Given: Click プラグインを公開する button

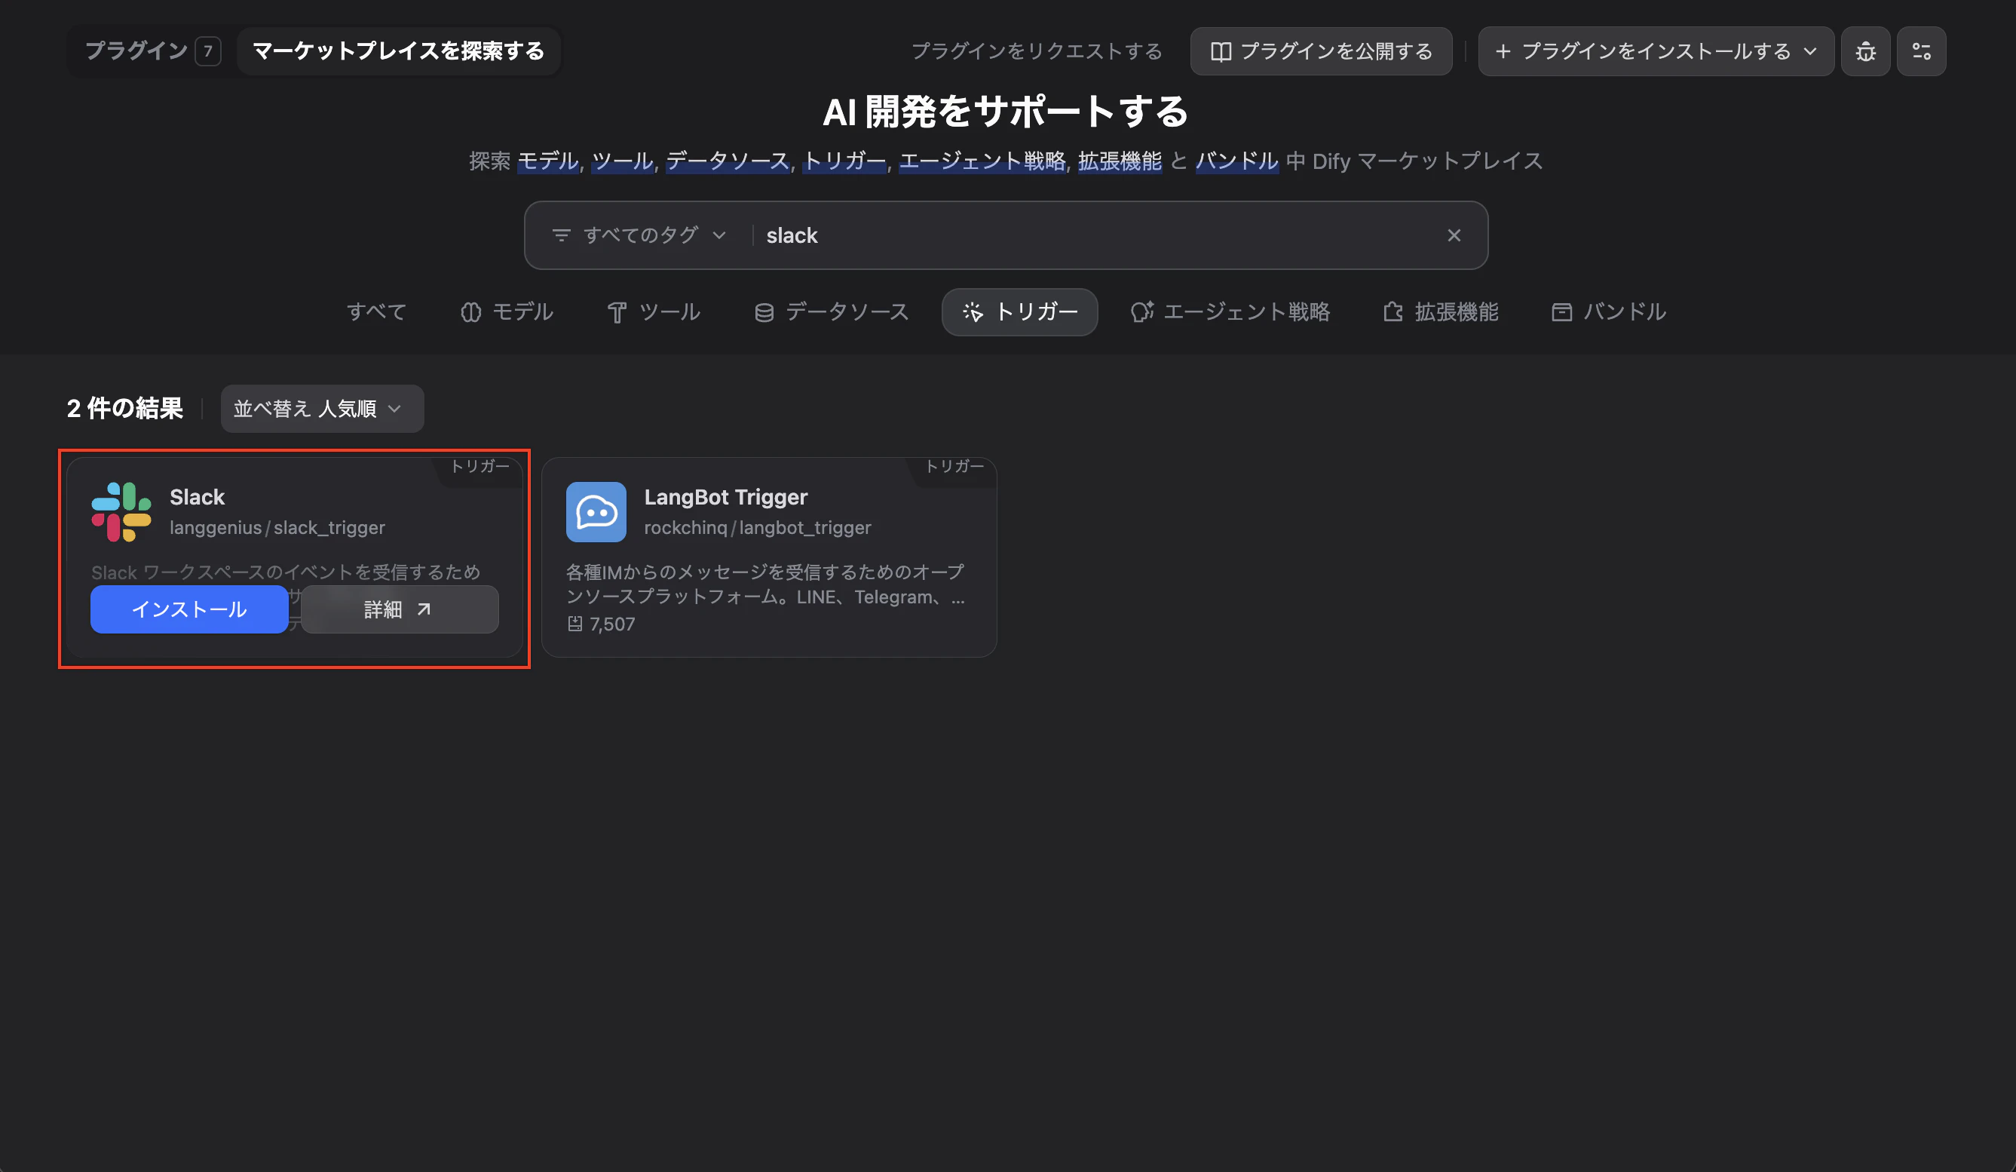Looking at the screenshot, I should click(1321, 51).
